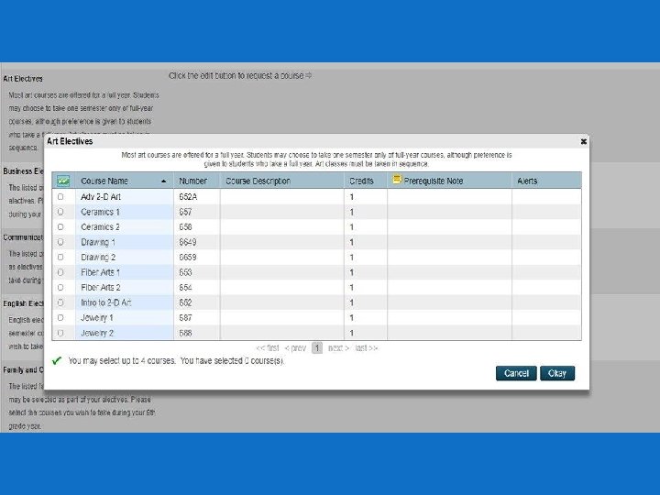660x495 pixels.
Task: Confirm selection with the Okay button
Action: (557, 373)
